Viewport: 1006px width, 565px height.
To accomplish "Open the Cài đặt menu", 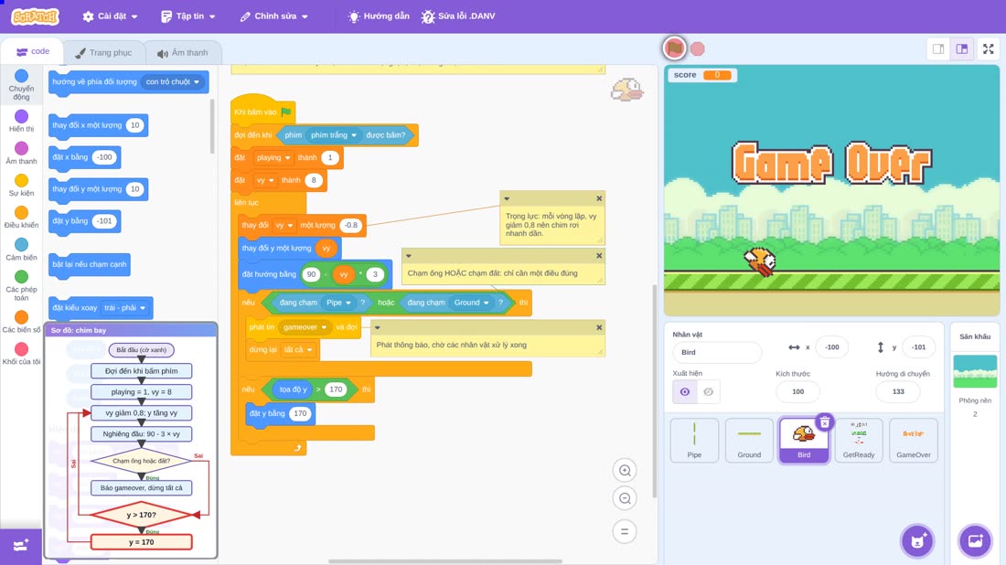I will pos(111,16).
